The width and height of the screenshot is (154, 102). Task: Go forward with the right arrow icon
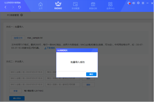click(13, 7)
